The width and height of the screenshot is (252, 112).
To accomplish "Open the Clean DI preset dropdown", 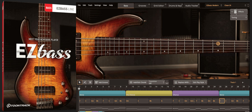I will pyautogui.click(x=235, y=5).
